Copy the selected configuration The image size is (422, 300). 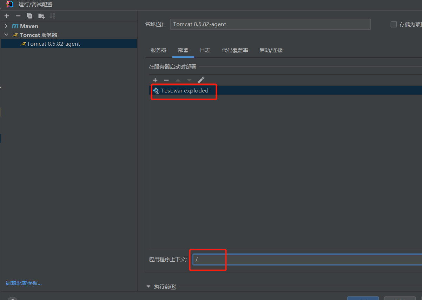pos(29,16)
